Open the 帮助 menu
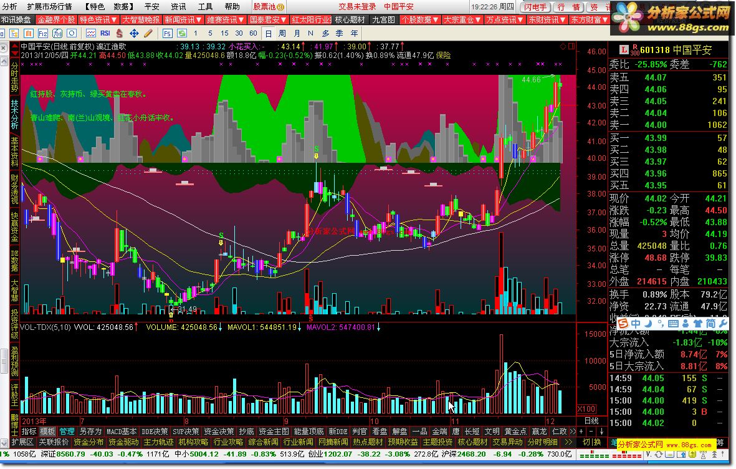 click(x=232, y=7)
